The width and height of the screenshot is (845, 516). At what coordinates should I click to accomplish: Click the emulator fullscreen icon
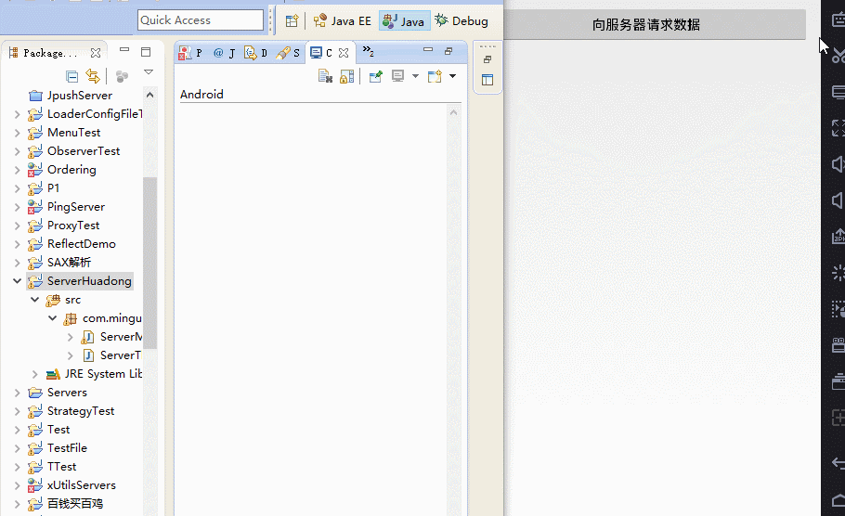tap(838, 128)
